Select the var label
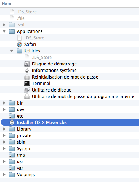 (20, 168)
